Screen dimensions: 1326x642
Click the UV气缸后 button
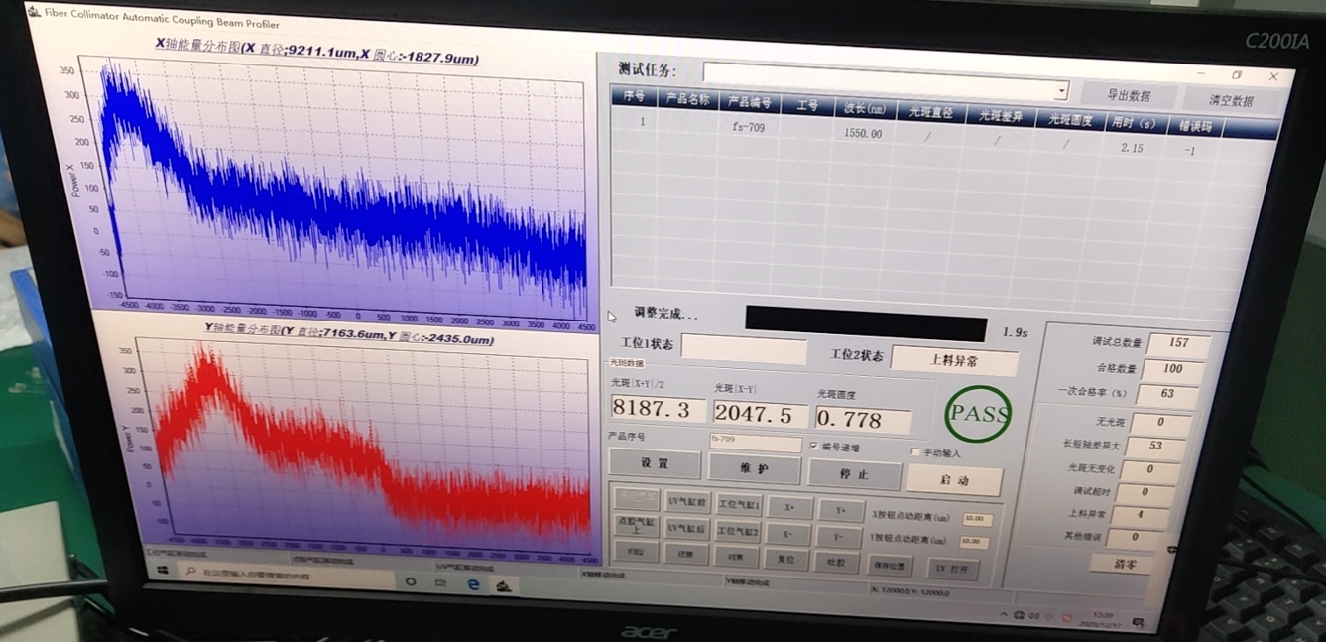click(686, 528)
